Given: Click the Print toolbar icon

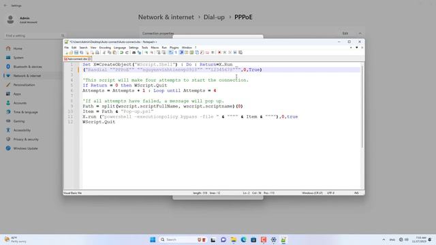Looking at the screenshot, I should [97, 52].
